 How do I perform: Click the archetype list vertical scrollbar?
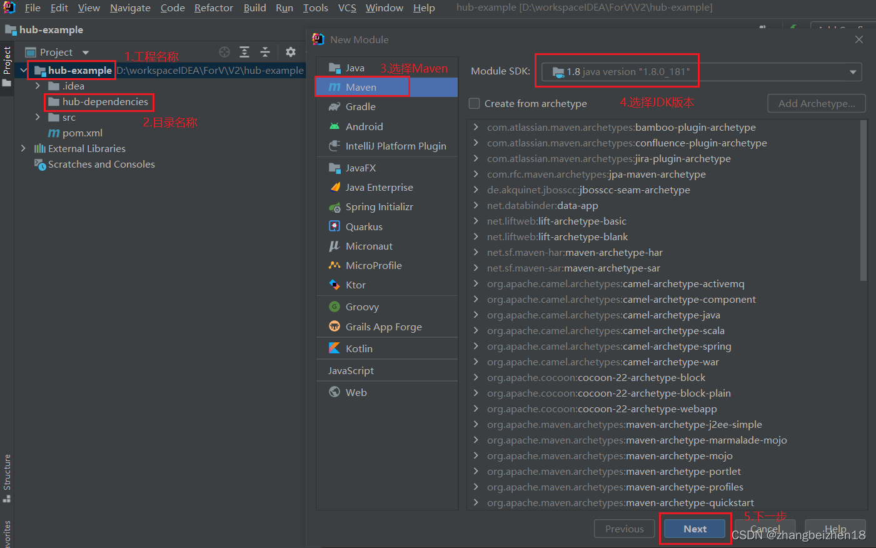863,200
